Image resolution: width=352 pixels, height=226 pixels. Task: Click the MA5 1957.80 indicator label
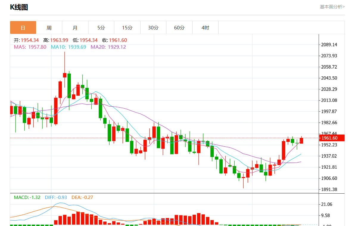30,47
